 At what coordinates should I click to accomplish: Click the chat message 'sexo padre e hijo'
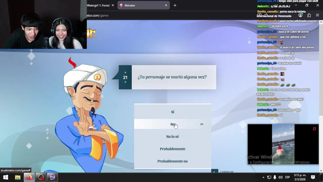pyautogui.click(x=289, y=110)
